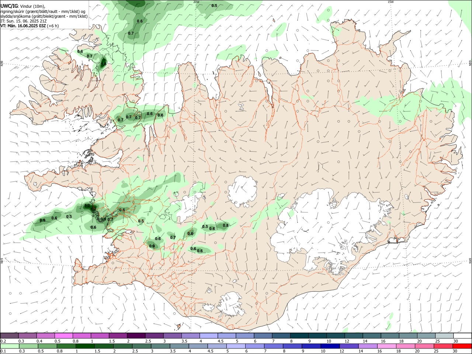
Task: Click the '20W' longitude label
Action: pyautogui.click(x=197, y=2)
